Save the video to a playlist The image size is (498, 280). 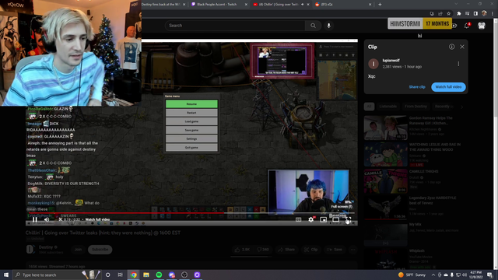coord(335,250)
